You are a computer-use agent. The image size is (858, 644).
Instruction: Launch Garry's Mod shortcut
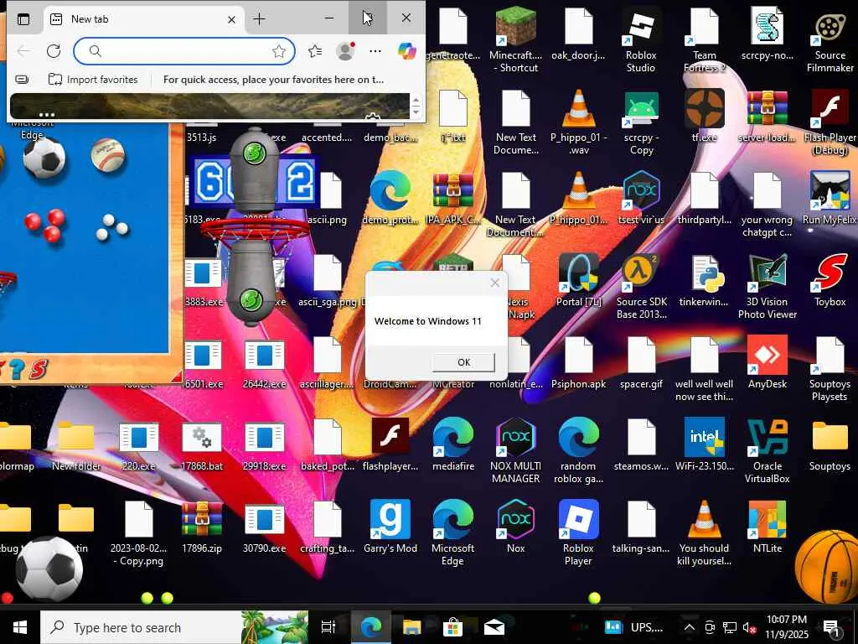click(x=390, y=527)
